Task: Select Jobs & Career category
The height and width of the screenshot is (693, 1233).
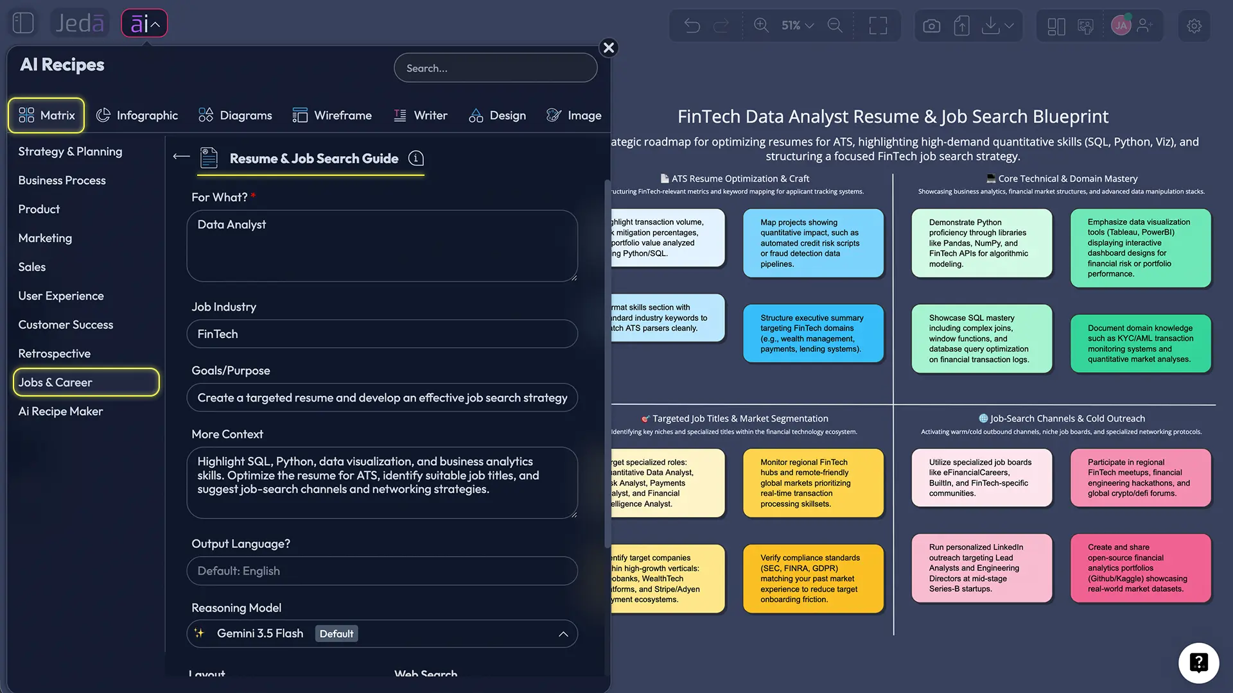Action: coord(86,382)
